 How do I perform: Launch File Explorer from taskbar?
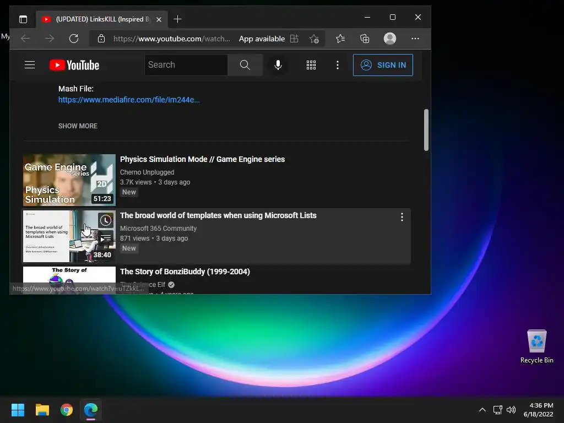(42, 410)
